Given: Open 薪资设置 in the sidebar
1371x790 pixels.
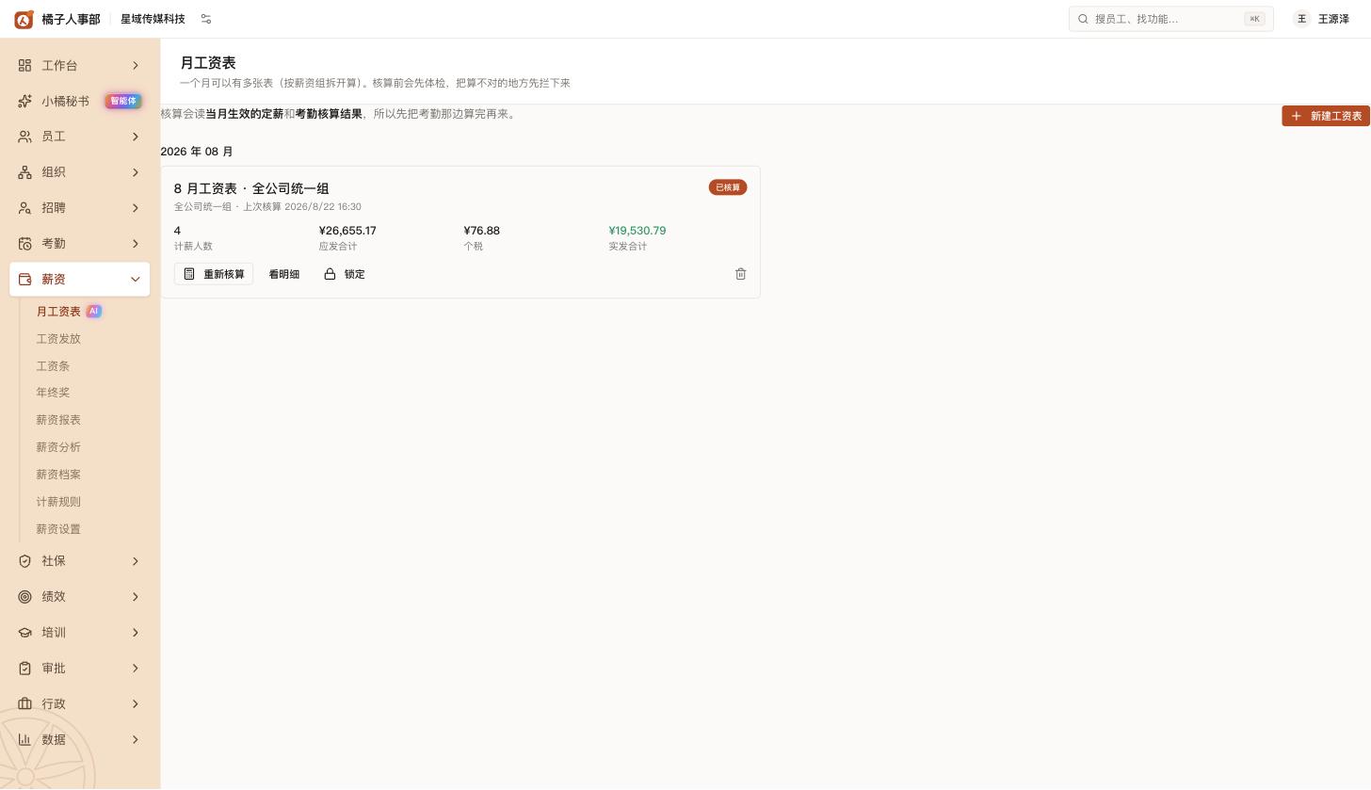Looking at the screenshot, I should click(x=58, y=529).
